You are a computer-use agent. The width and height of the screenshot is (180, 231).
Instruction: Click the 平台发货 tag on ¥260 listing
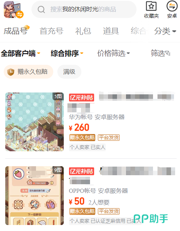pyautogui.click(x=109, y=138)
